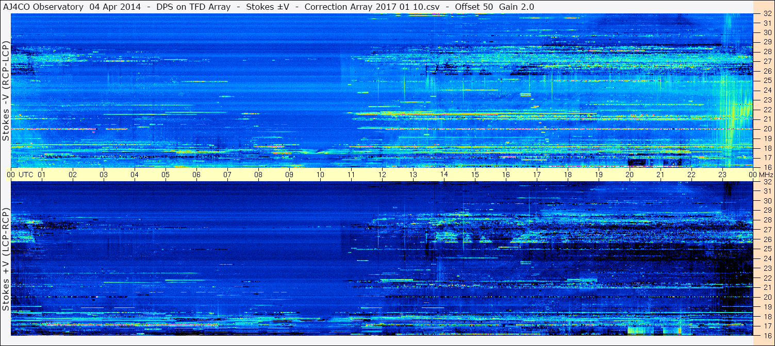The width and height of the screenshot is (775, 346).
Task: Select the 23 hour marker on time axis
Action: pyautogui.click(x=722, y=175)
